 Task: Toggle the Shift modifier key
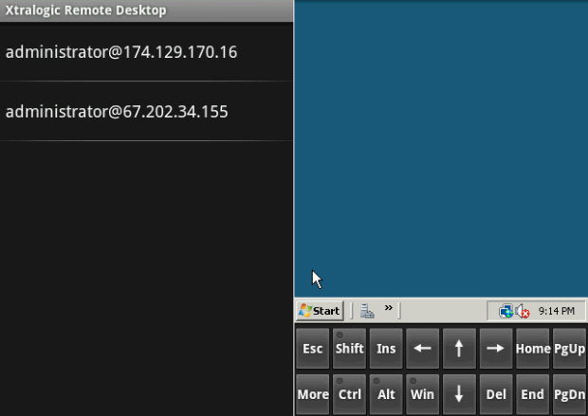(x=349, y=349)
